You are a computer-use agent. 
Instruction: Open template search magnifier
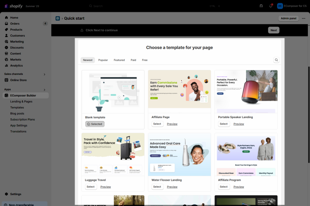tap(276, 60)
